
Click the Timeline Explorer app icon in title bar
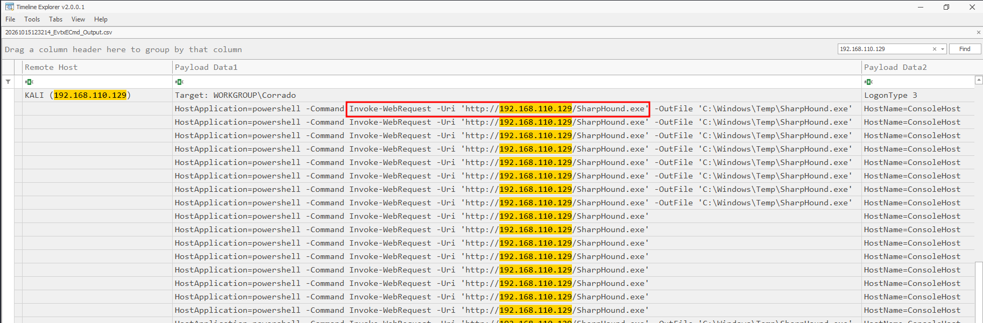click(x=10, y=7)
